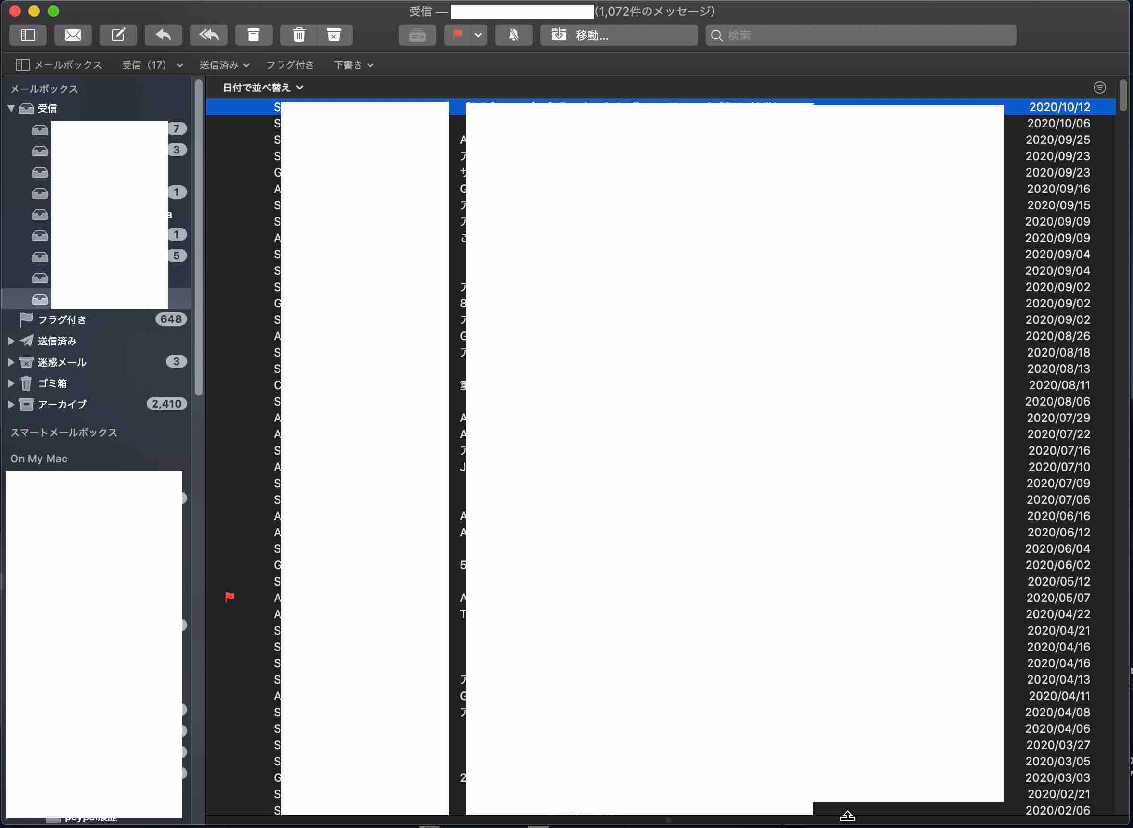Open 日付で並べ替え sort dropdown
The image size is (1133, 828).
tap(263, 88)
